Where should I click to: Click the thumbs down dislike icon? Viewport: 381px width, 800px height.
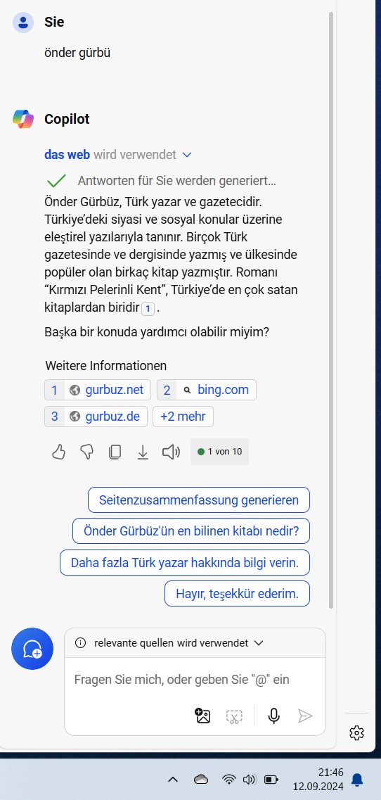coord(87,452)
